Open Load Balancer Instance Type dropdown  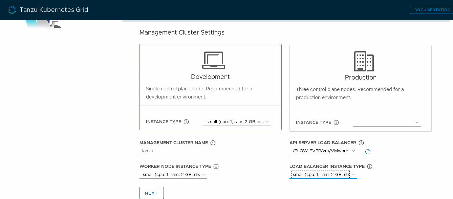[x=323, y=174]
